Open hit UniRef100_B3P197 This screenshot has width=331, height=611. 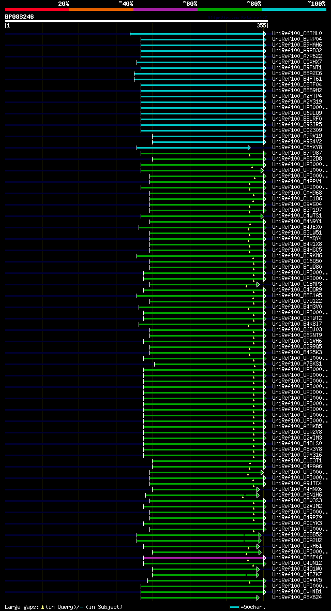point(297,210)
